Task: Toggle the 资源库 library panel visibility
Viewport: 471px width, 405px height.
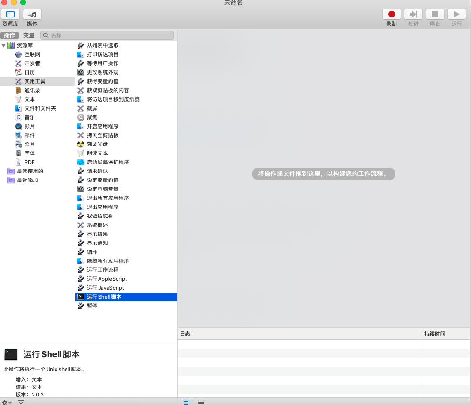Action: pos(10,14)
